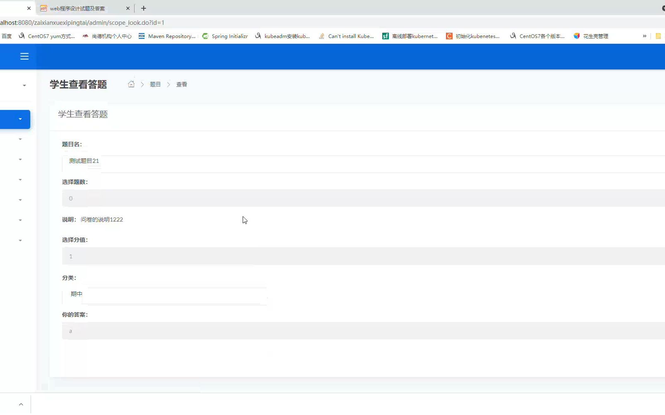Click the home icon in breadcrumb

coord(132,84)
